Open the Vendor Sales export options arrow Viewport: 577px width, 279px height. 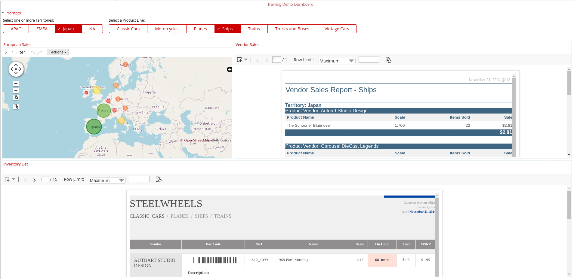(246, 60)
